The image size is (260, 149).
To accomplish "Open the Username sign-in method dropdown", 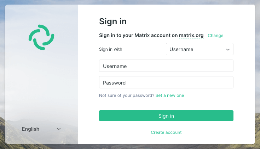I will pyautogui.click(x=200, y=49).
